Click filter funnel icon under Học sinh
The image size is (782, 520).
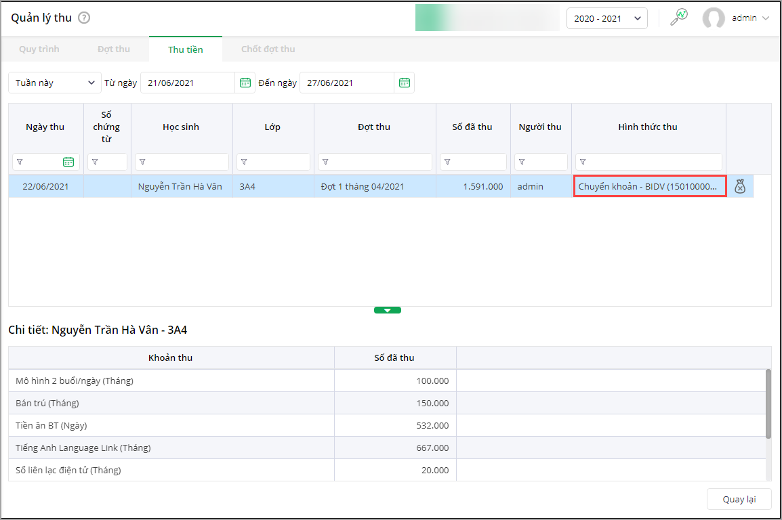tap(142, 162)
